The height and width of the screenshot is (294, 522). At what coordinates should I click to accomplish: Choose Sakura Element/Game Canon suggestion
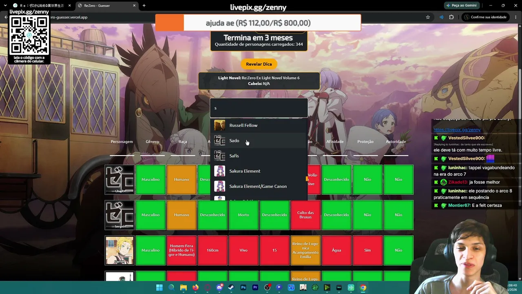click(259, 186)
